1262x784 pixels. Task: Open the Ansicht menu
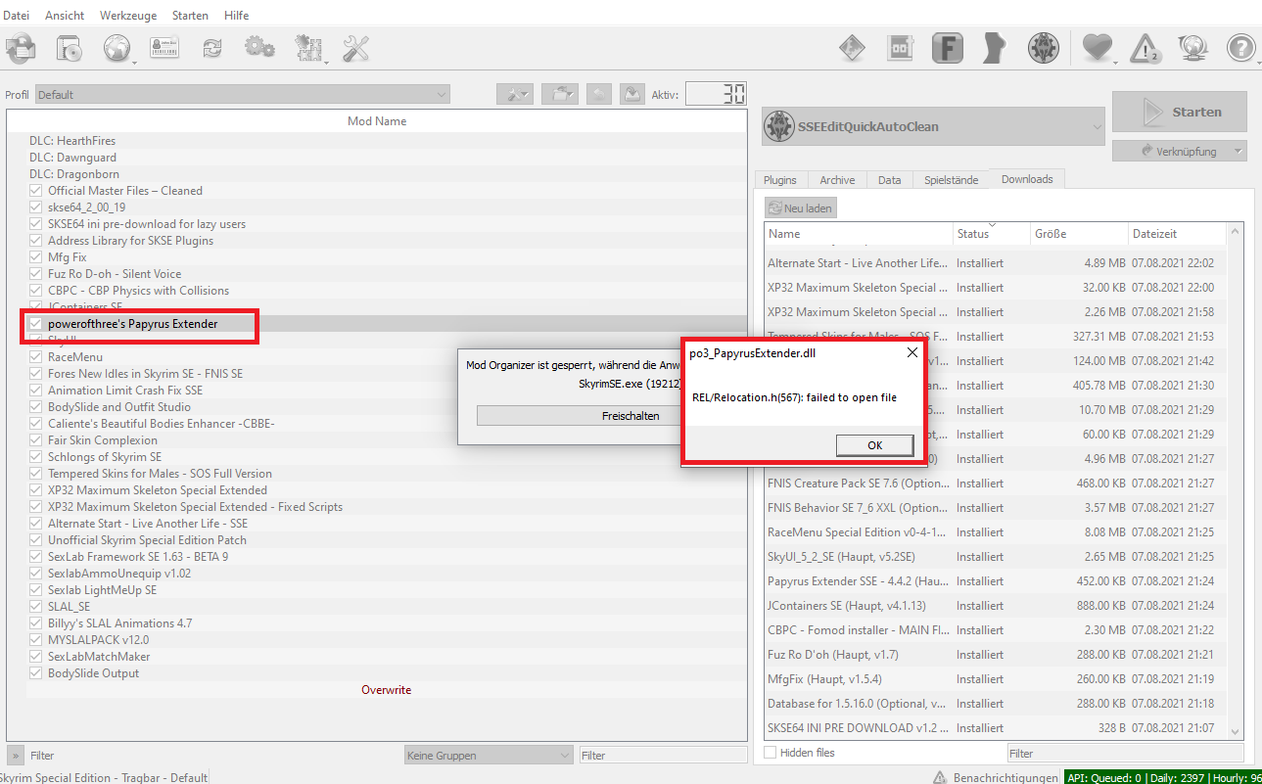point(65,16)
